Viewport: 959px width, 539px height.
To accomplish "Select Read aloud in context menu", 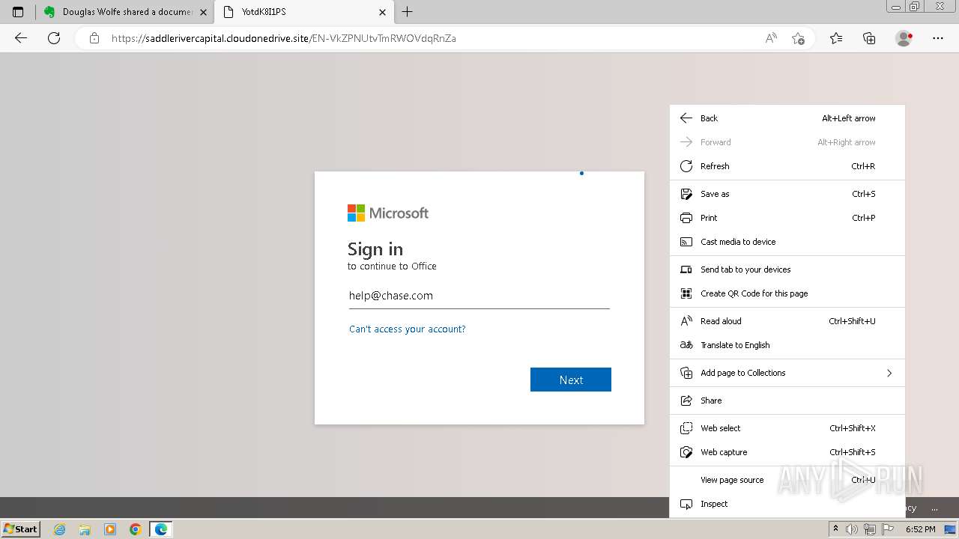I will 787,321.
